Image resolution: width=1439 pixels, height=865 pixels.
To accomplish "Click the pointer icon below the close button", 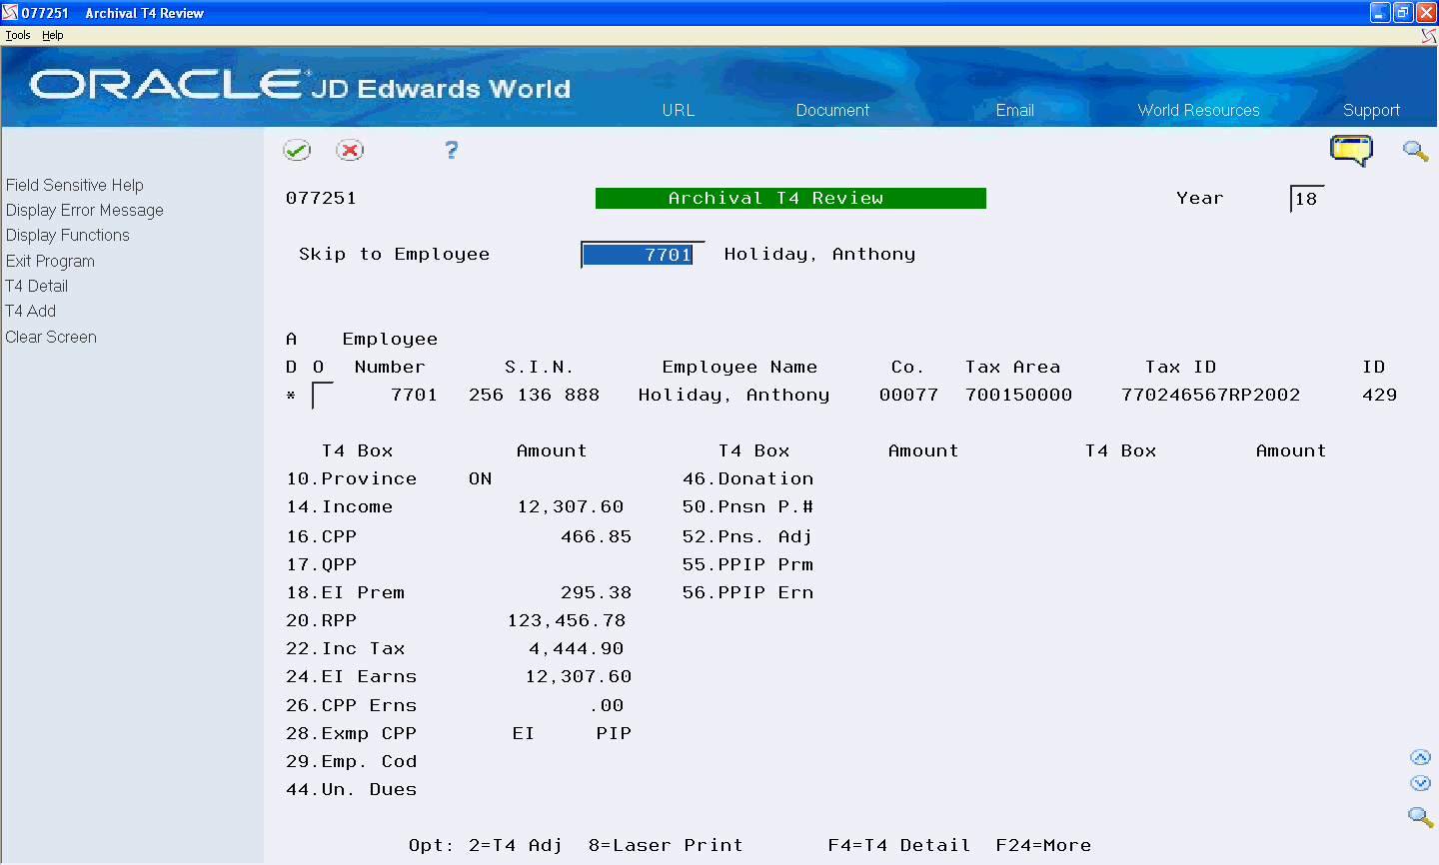I will (1428, 35).
